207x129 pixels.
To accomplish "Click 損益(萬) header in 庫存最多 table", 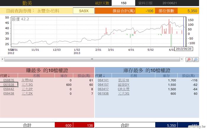I will (188, 76).
